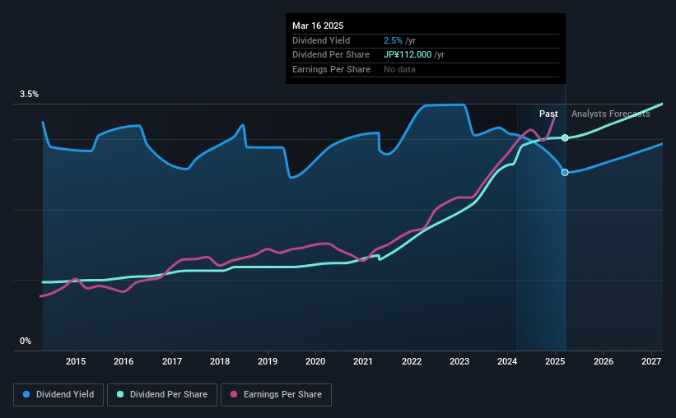Click the teal Dividend Per Share legend dot
This screenshot has height=418, width=676.
point(120,394)
